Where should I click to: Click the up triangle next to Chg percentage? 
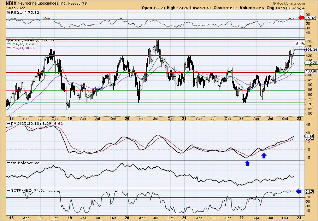point(304,8)
